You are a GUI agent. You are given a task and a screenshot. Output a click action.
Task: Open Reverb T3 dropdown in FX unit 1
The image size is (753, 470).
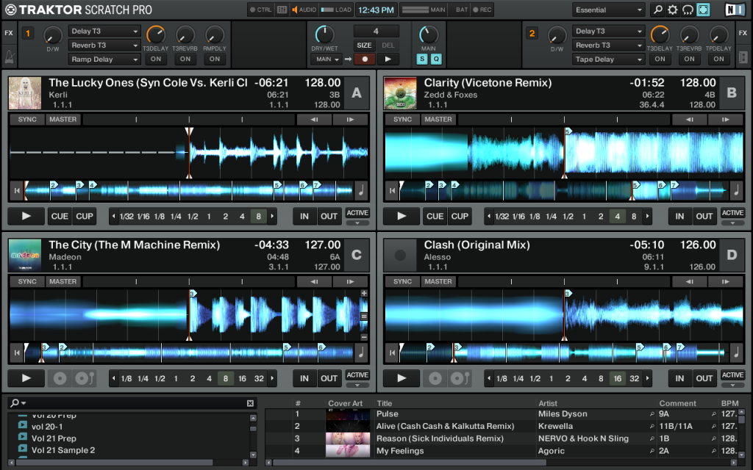pos(104,45)
